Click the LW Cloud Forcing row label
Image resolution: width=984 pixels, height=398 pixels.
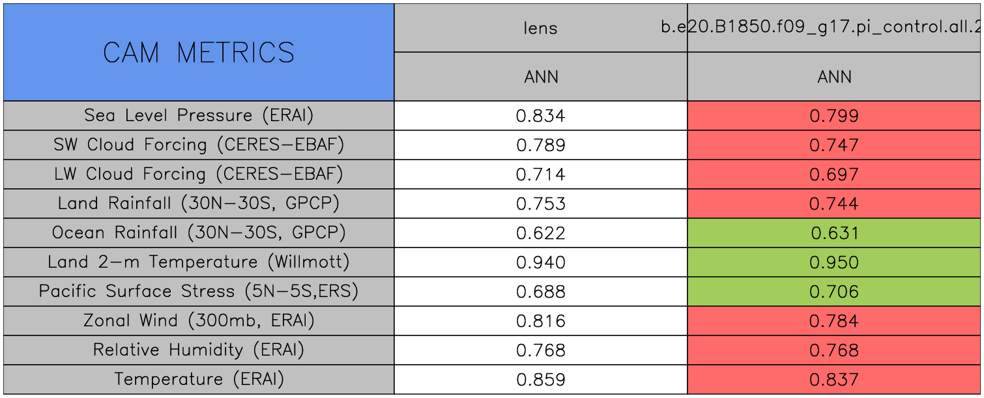pyautogui.click(x=199, y=174)
